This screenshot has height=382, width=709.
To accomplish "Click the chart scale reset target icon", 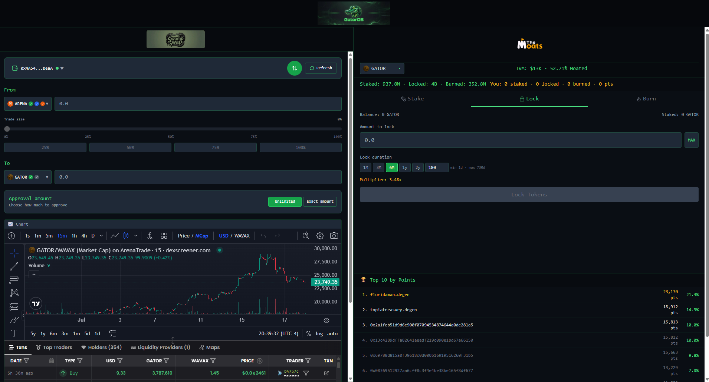I will tap(326, 320).
